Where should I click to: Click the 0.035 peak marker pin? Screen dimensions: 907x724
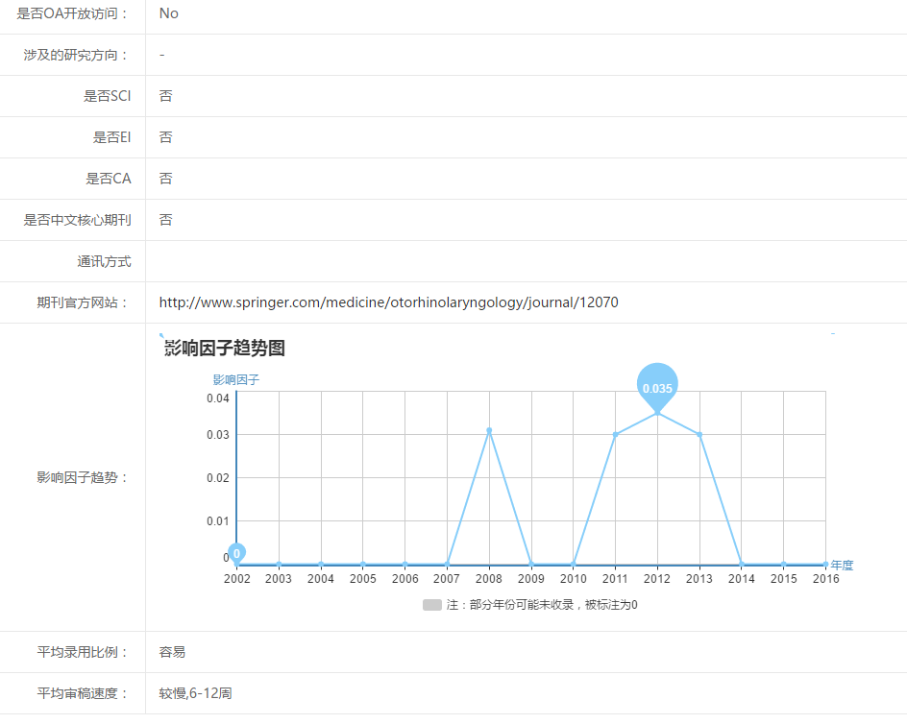pyautogui.click(x=657, y=386)
